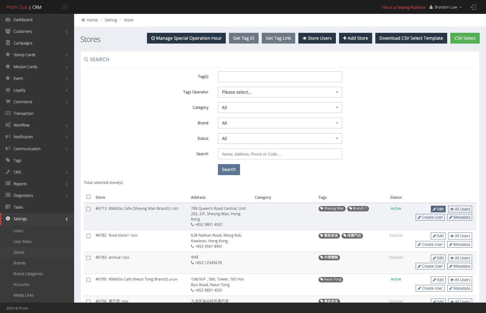The height and width of the screenshot is (313, 486).
Task: Click the blue Search button
Action: pos(229,169)
